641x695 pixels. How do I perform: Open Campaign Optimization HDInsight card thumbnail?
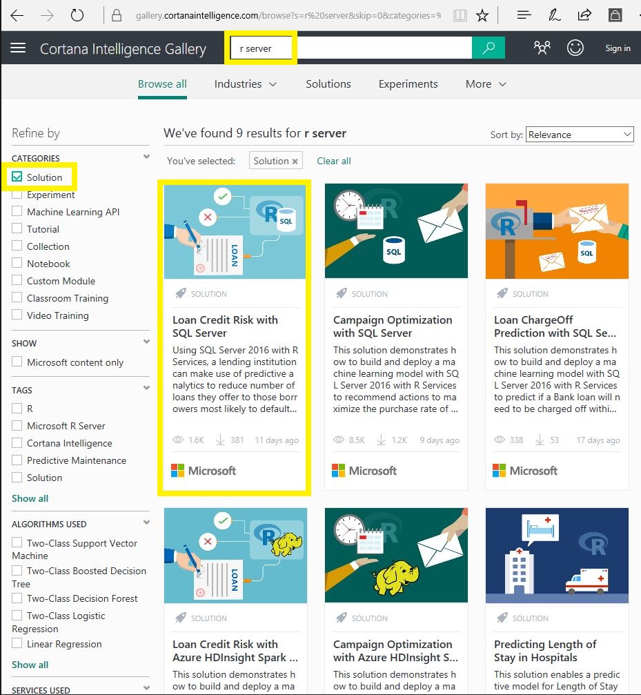point(396,556)
